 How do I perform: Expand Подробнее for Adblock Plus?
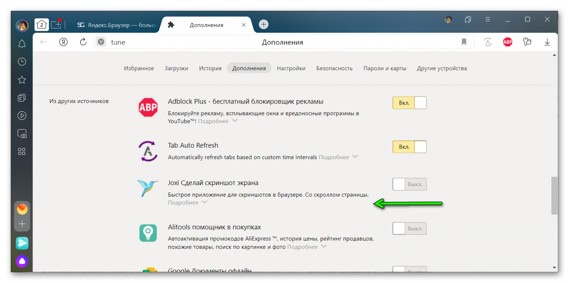[217, 121]
